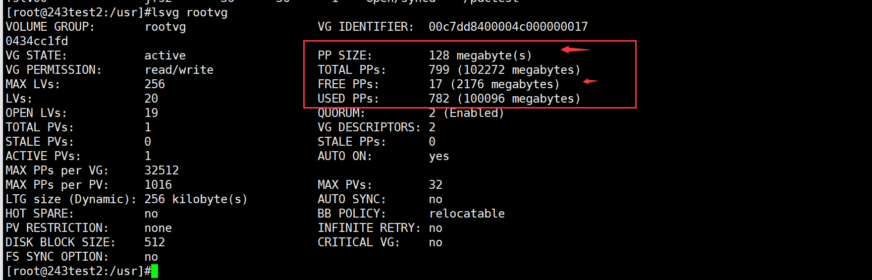Click the BB POLICY value 'relocatable'
This screenshot has width=872, height=280.
(467, 214)
